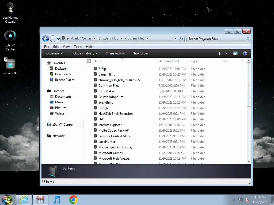
Task: Open the Windows Start orb
Action: click(x=7, y=200)
